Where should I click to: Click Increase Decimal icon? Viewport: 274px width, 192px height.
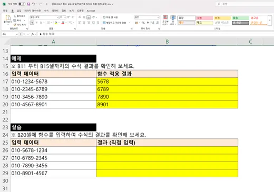[153, 23]
